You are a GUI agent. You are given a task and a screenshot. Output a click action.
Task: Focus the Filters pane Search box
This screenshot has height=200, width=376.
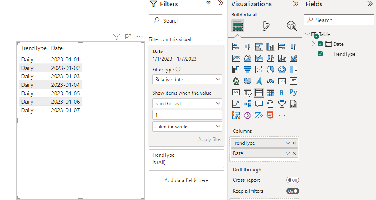186,20
